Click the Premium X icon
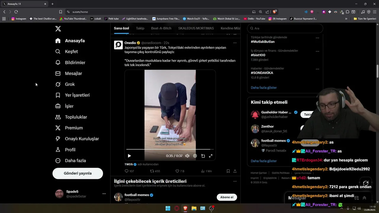This screenshot has width=379, height=213. [58, 128]
